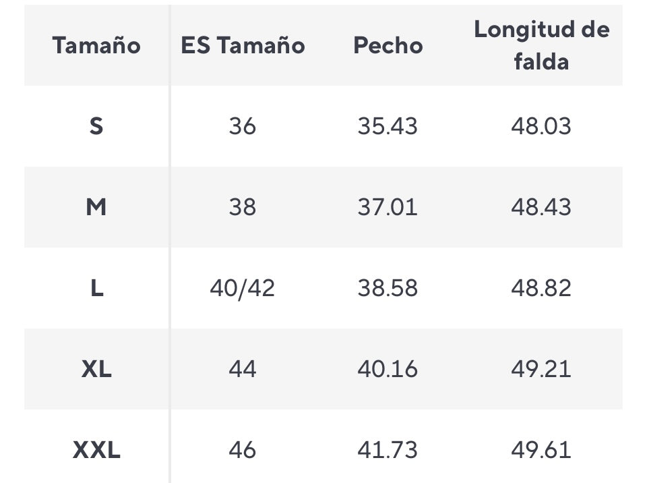Click the Pecho column header
This screenshot has height=483, width=647.
(x=388, y=45)
